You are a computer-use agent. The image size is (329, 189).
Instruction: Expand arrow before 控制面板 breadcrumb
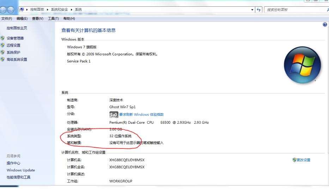27,10
